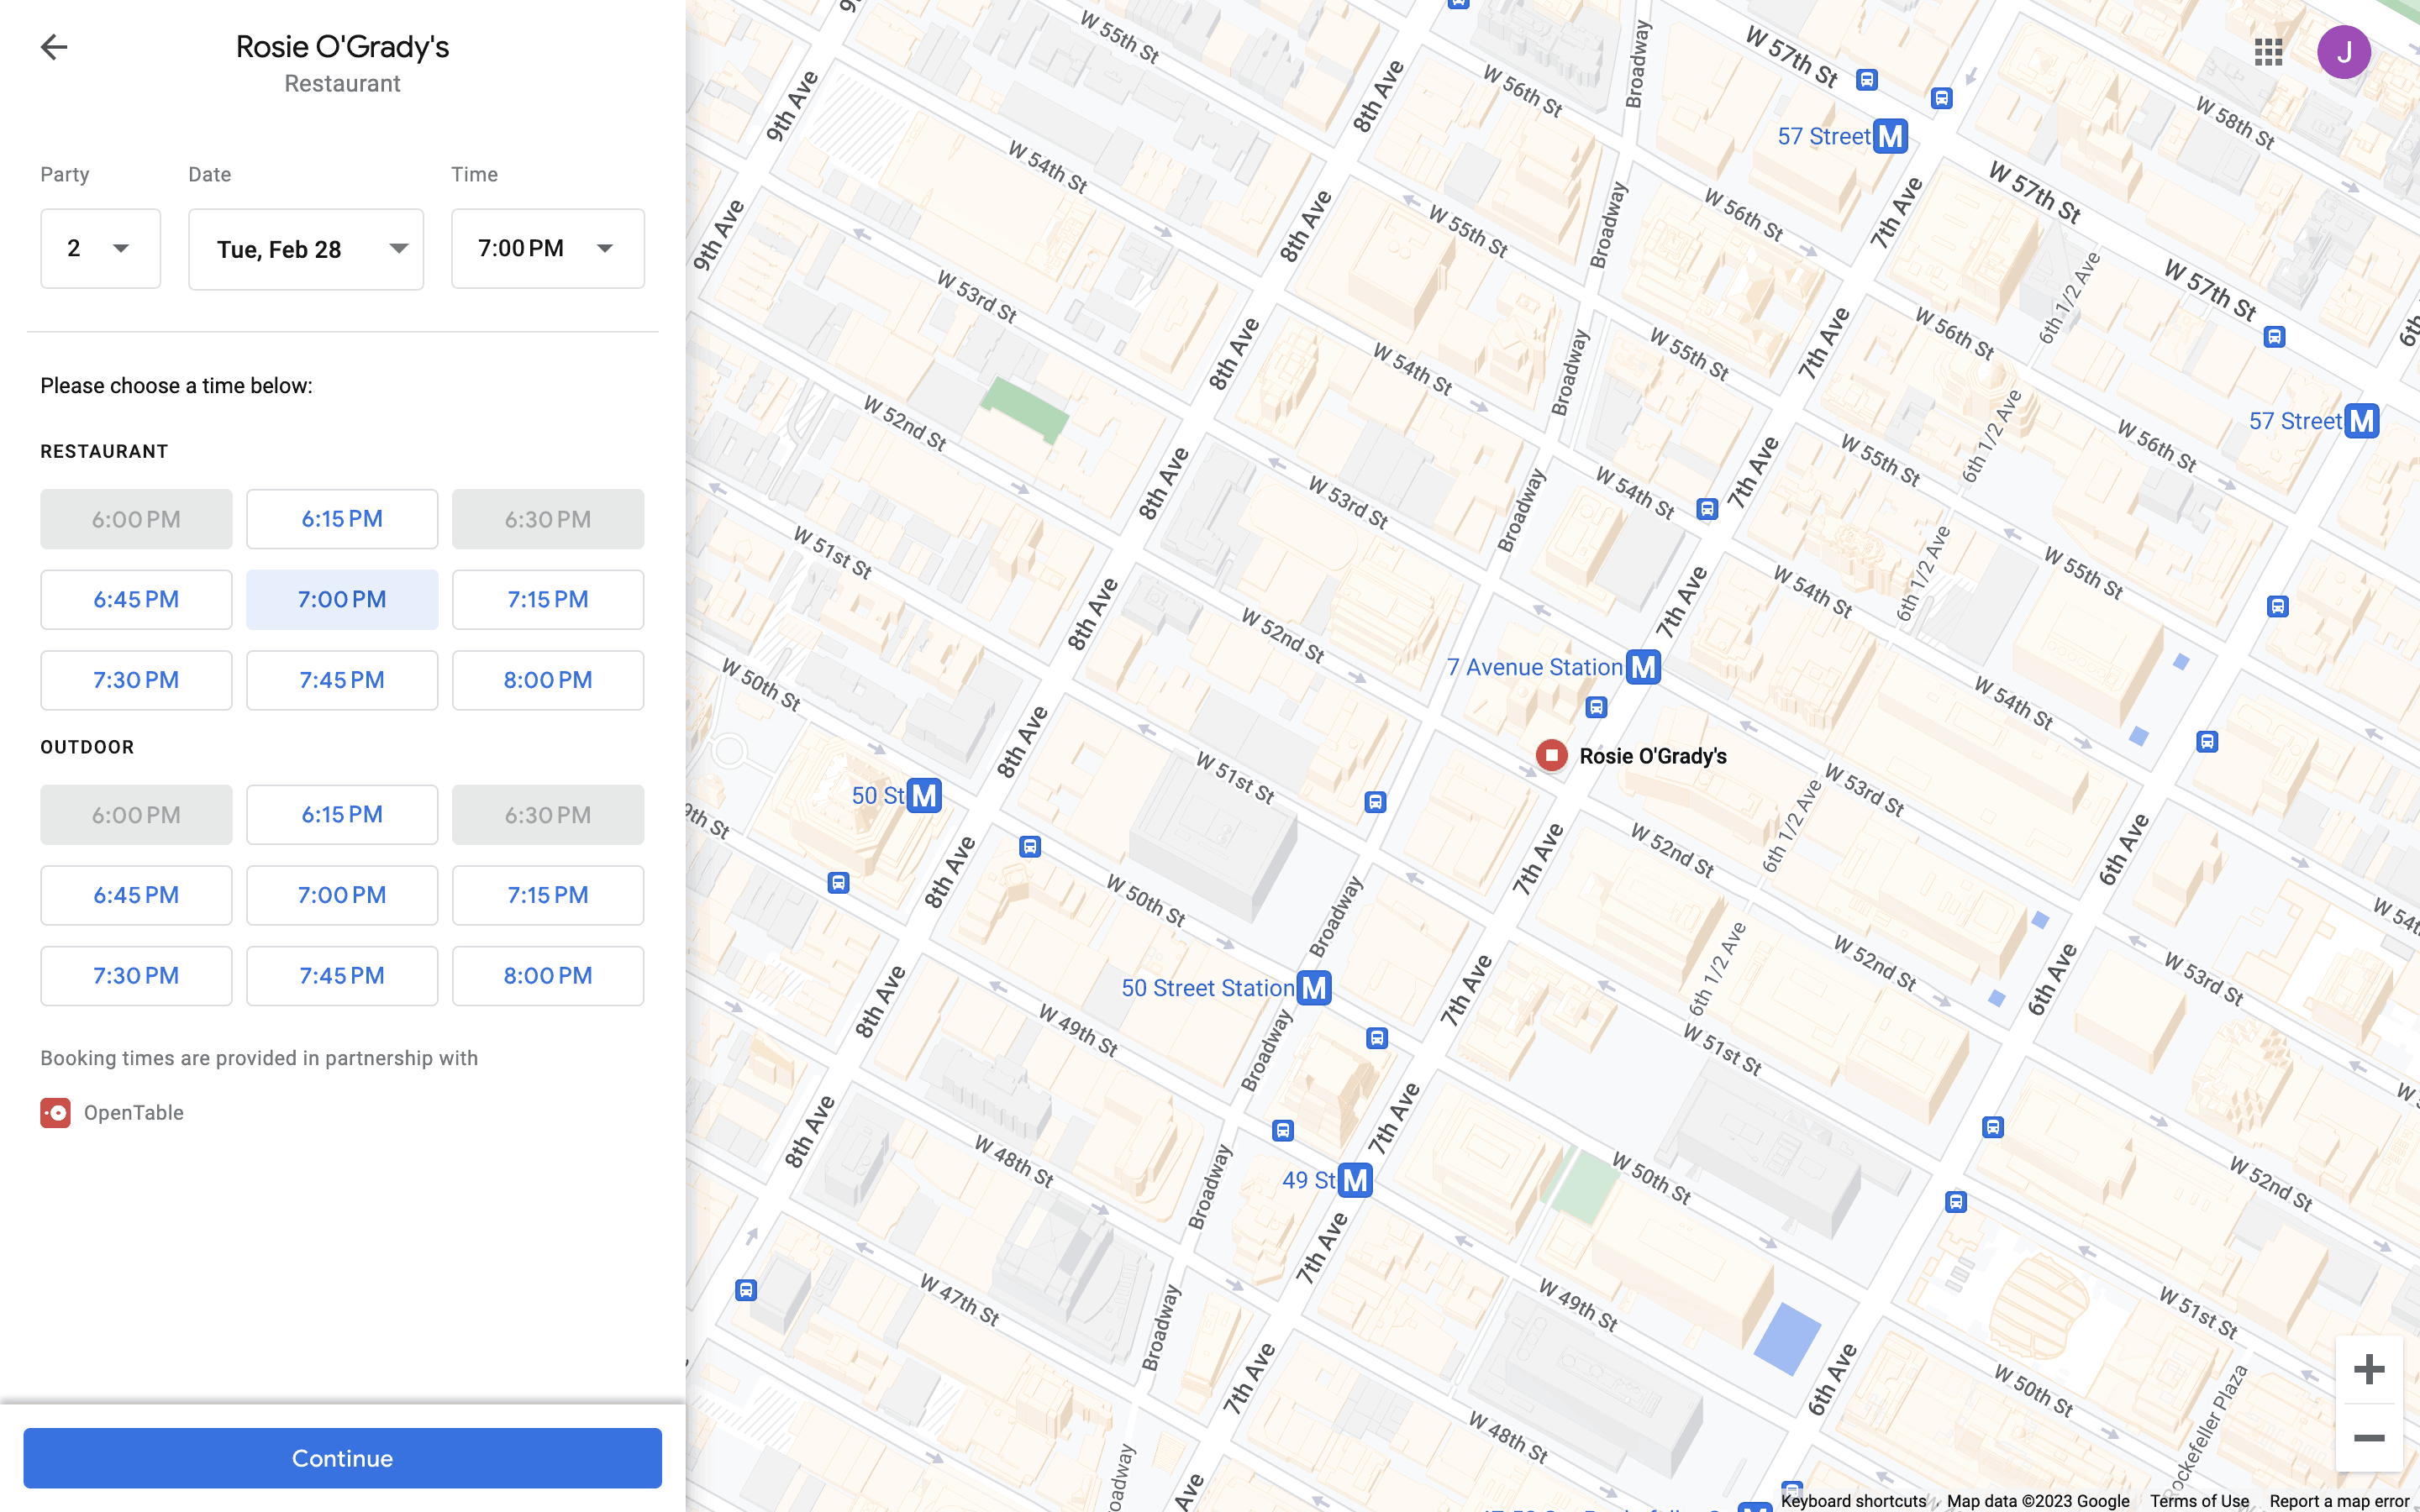Viewport: 2420px width, 1512px height.
Task: Select 8:00 PM outdoor time slot
Action: pos(548,975)
